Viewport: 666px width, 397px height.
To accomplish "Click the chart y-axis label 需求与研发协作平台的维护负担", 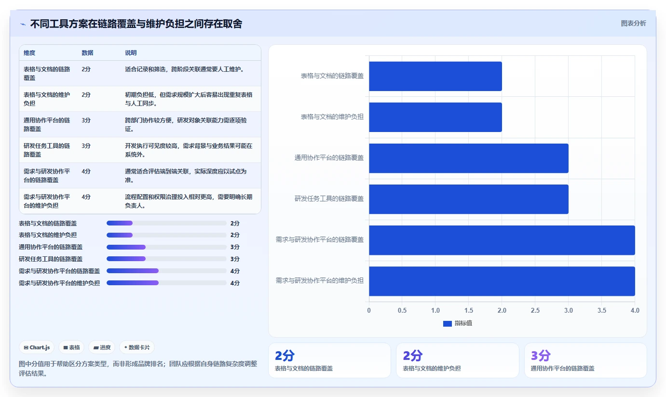I will click(320, 280).
